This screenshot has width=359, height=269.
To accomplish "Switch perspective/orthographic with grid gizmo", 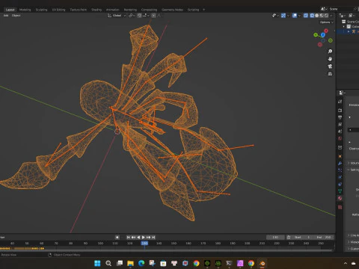I will pos(330,74).
